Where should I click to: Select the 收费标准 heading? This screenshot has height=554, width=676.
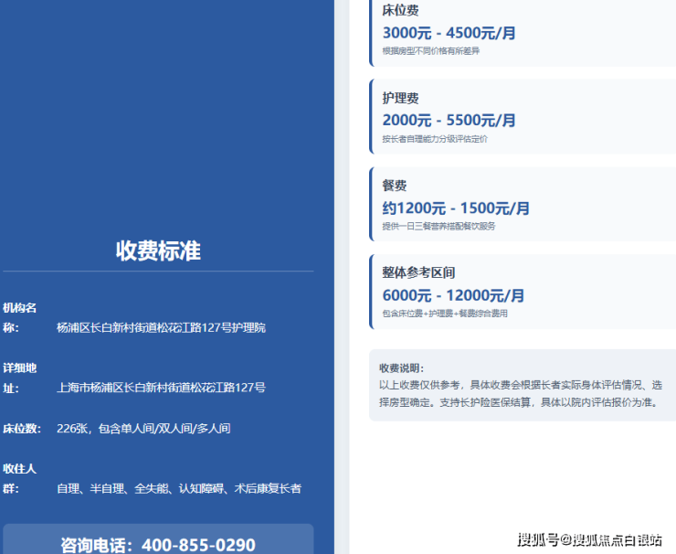click(158, 250)
